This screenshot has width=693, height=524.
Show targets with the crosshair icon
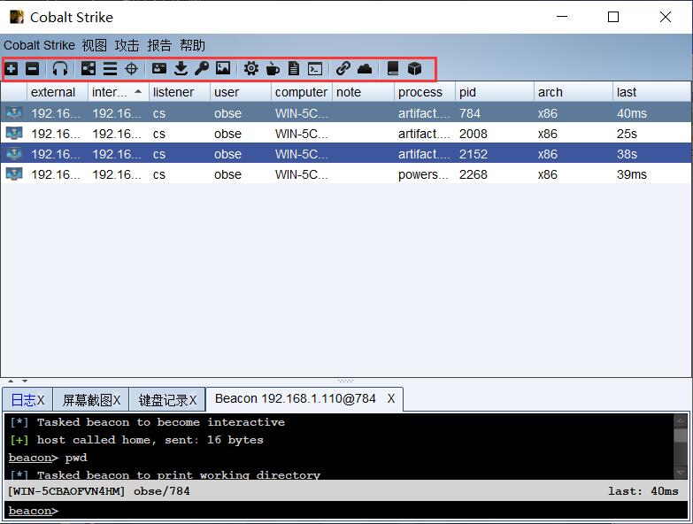coord(131,68)
